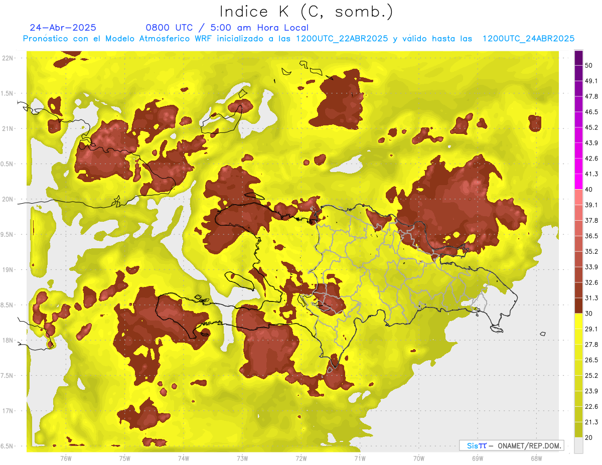Click the colorbar value '25.2'
Image resolution: width=602 pixels, height=465 pixels.
click(591, 376)
